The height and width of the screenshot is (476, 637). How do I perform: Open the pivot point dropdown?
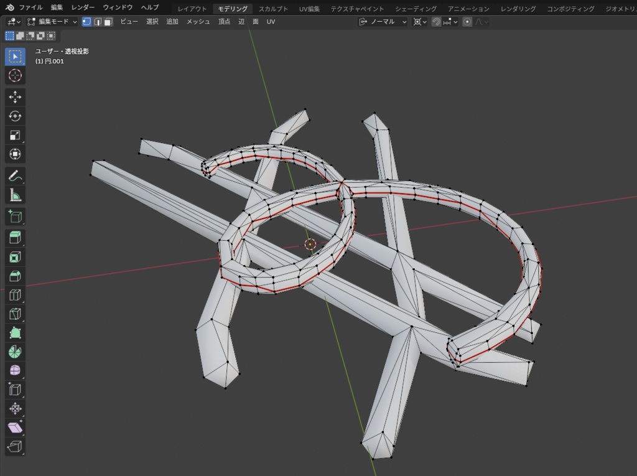[x=420, y=22]
